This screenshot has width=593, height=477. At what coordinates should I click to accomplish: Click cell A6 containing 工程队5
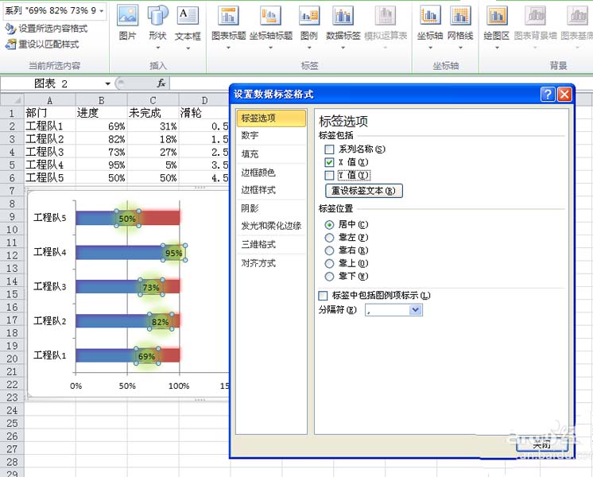(x=50, y=178)
